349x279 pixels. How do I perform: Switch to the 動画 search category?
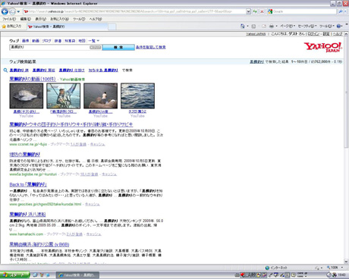pos(36,41)
